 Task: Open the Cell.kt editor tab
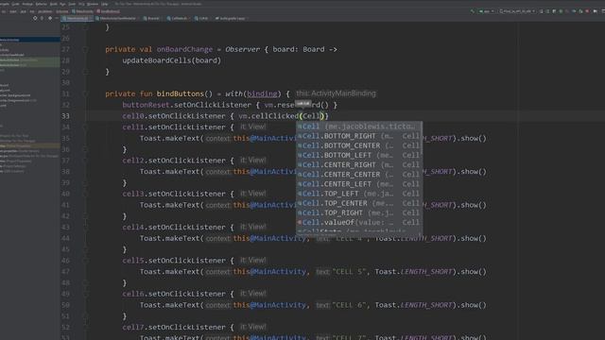pyautogui.click(x=201, y=18)
